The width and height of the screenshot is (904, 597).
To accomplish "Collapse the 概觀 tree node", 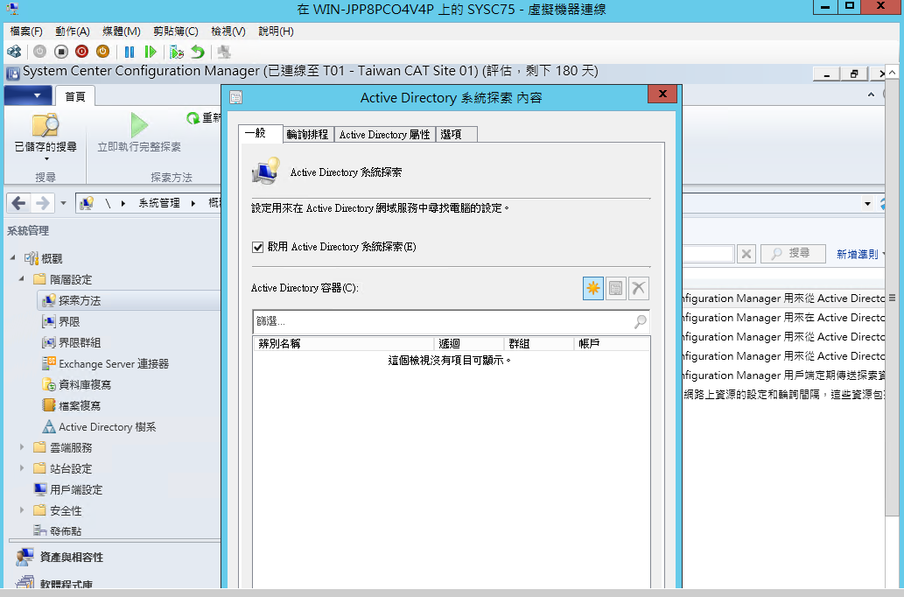I will 13,258.
